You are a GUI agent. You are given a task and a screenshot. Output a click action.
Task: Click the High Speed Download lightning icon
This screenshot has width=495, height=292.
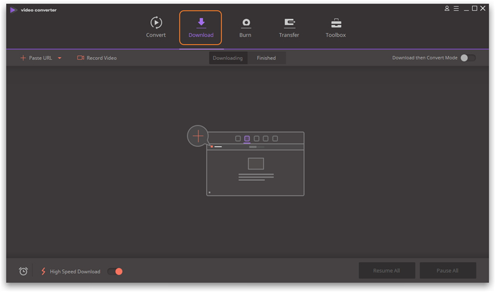pyautogui.click(x=44, y=271)
